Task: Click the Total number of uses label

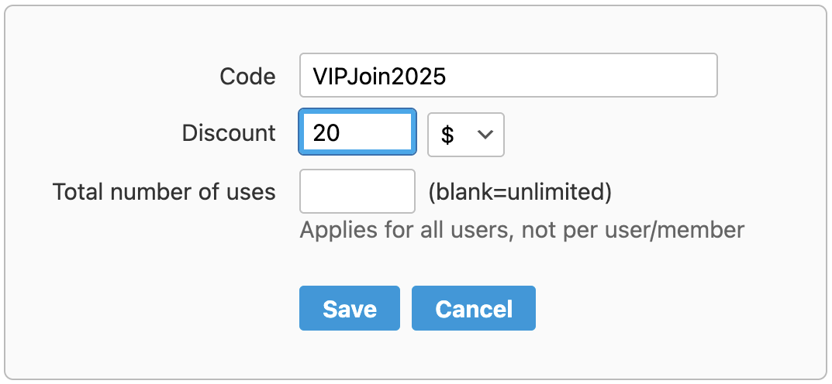Action: pyautogui.click(x=164, y=191)
